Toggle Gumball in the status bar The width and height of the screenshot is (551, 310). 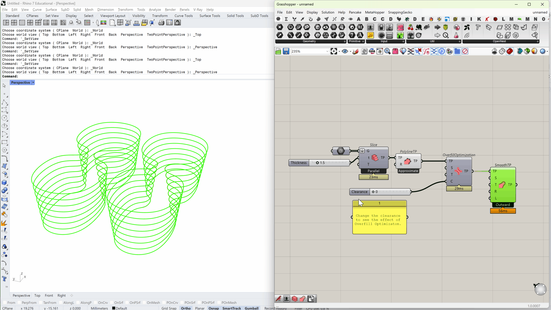pos(251,308)
